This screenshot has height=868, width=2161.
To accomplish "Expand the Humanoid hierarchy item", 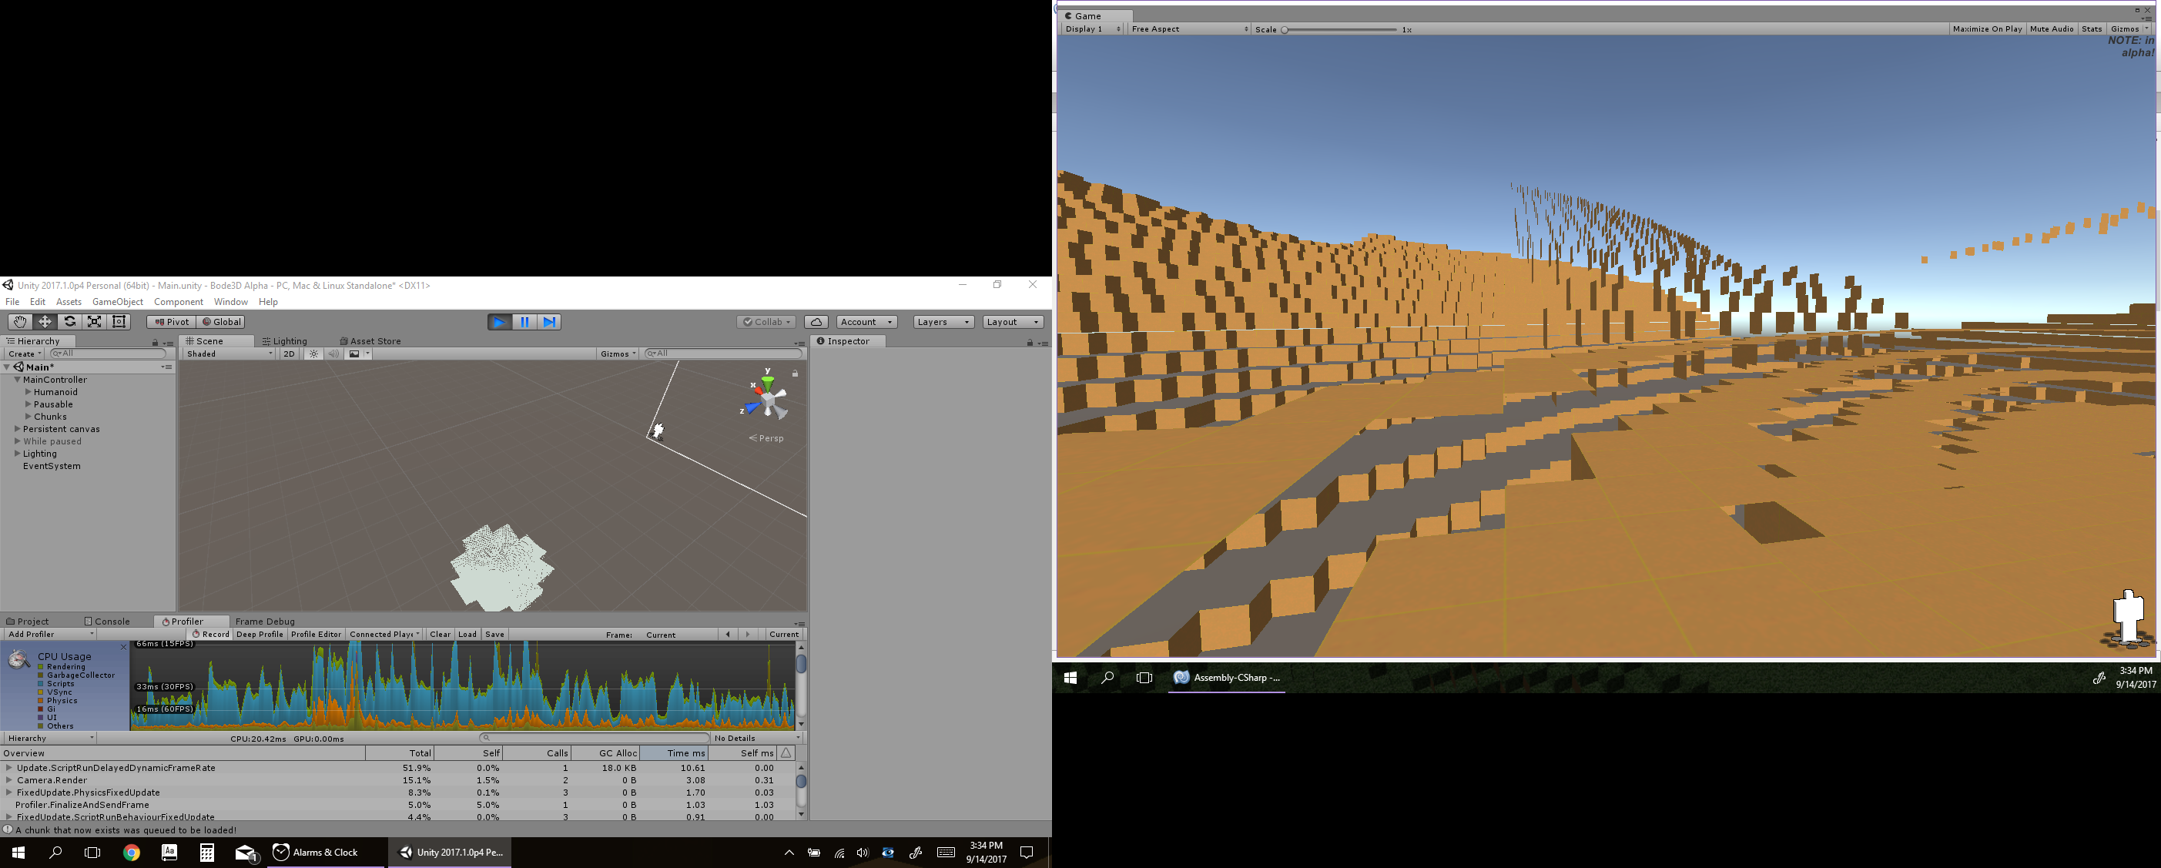I will coord(28,393).
